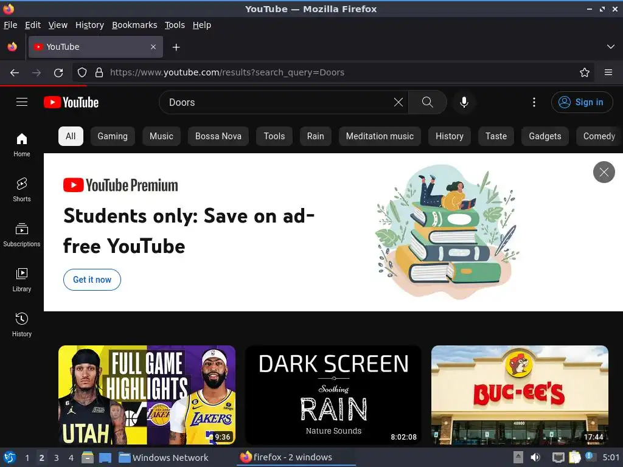Open Subscriptions in sidebar
The image size is (623, 467).
tap(22, 235)
